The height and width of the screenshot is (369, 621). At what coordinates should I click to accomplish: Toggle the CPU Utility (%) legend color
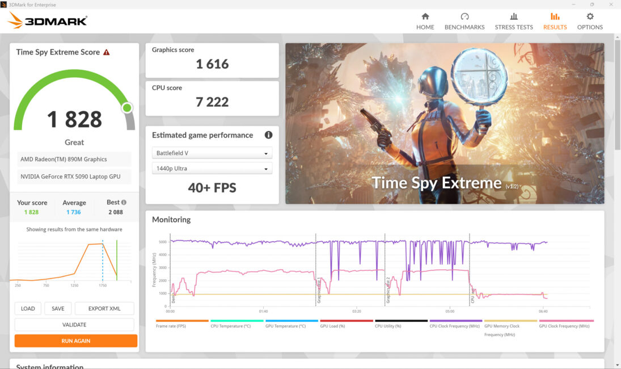coord(401,321)
